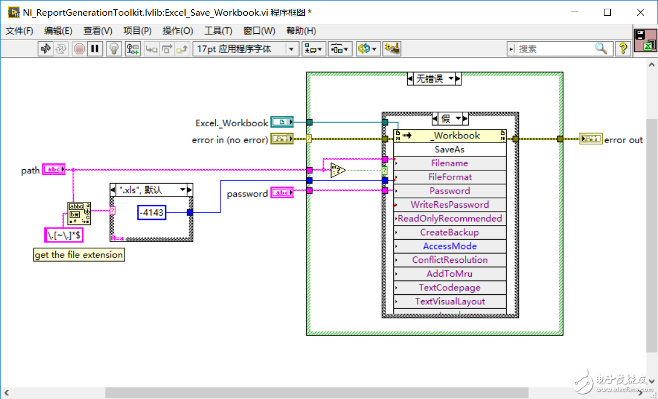Open the 帮助(H) menu
The height and width of the screenshot is (399, 658).
301,31
